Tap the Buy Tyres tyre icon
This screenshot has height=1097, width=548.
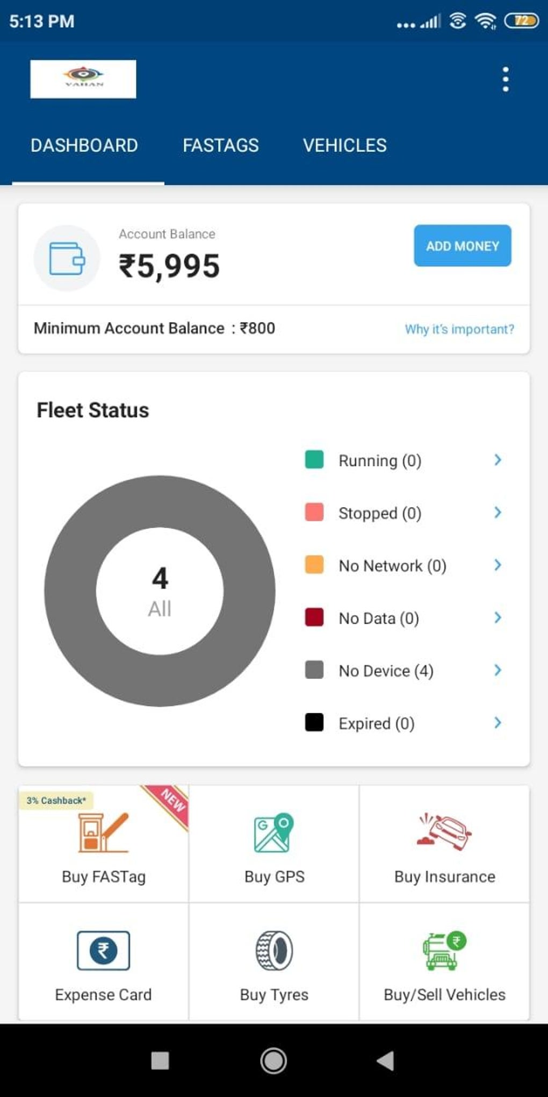pos(274,950)
